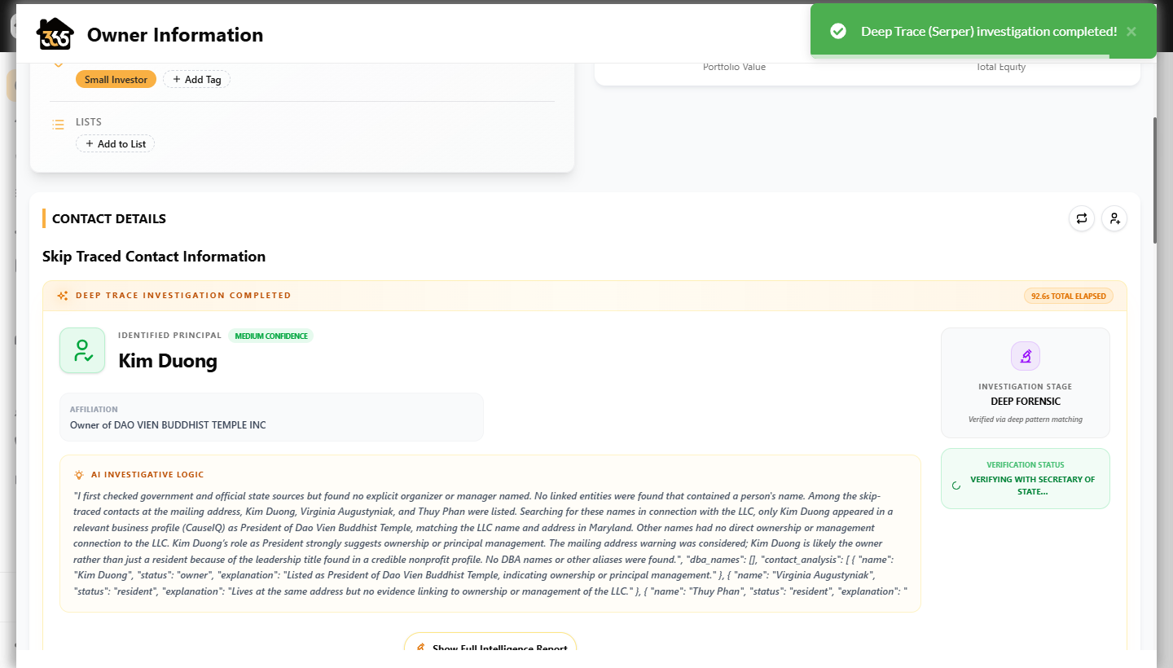Click the AI investigative logic paragraph text
The width and height of the screenshot is (1173, 668).
pyautogui.click(x=490, y=543)
